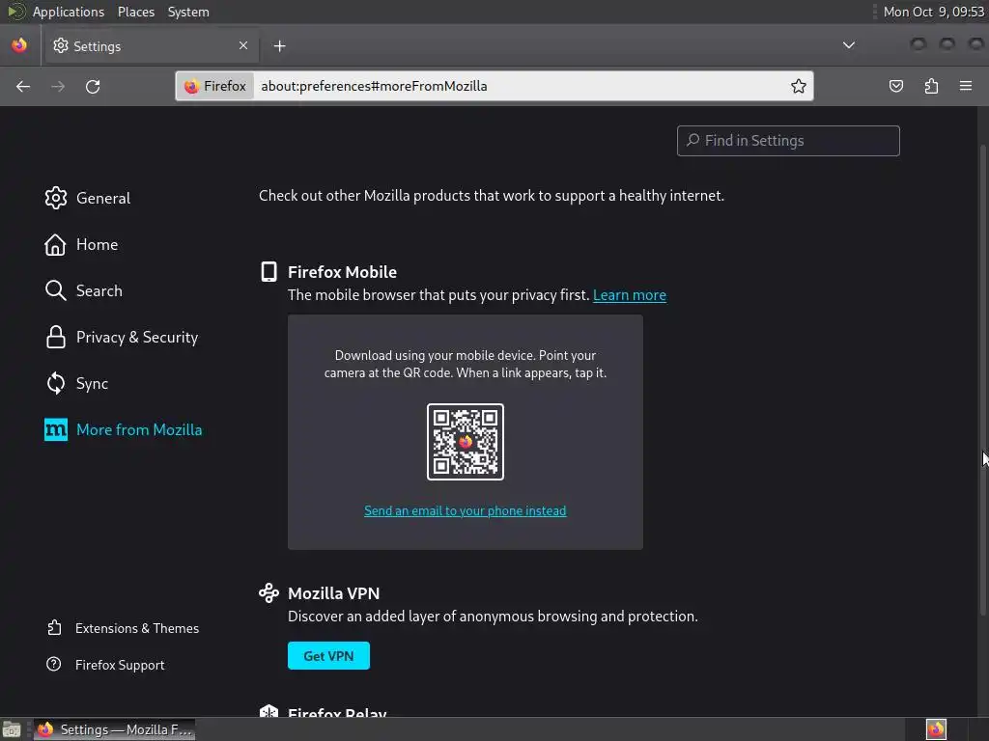Click the Mozilla VPN section icon
The height and width of the screenshot is (741, 989).
click(268, 593)
